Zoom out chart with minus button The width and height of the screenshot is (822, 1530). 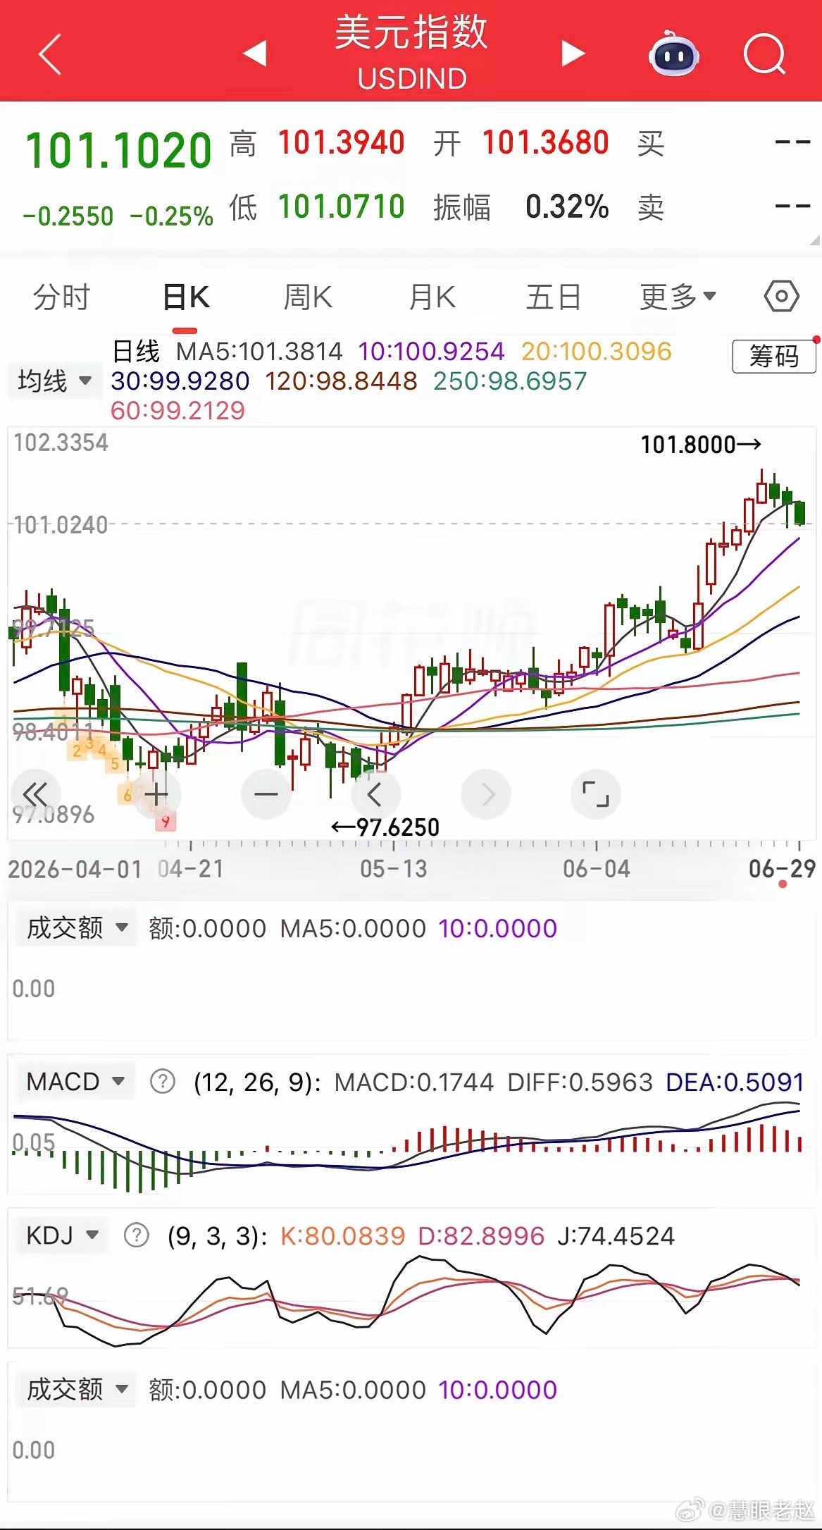pos(266,794)
